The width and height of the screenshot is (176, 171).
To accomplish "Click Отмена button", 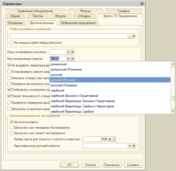I will 90,165.
